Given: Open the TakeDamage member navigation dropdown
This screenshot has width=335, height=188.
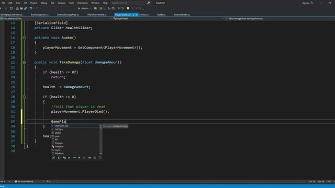Looking at the screenshot, I should [x=280, y=19].
